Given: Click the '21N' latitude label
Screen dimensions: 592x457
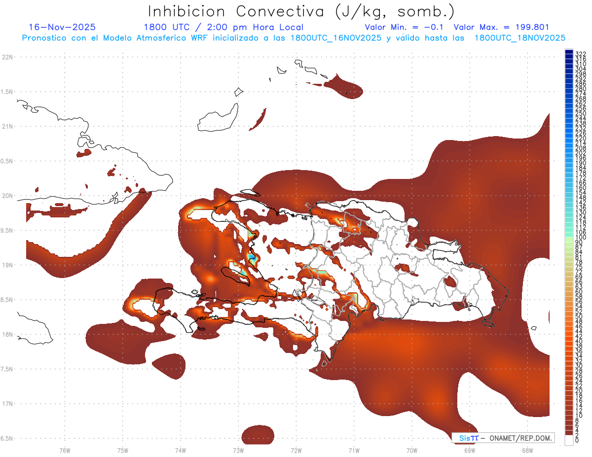Looking at the screenshot, I should tap(7, 126).
